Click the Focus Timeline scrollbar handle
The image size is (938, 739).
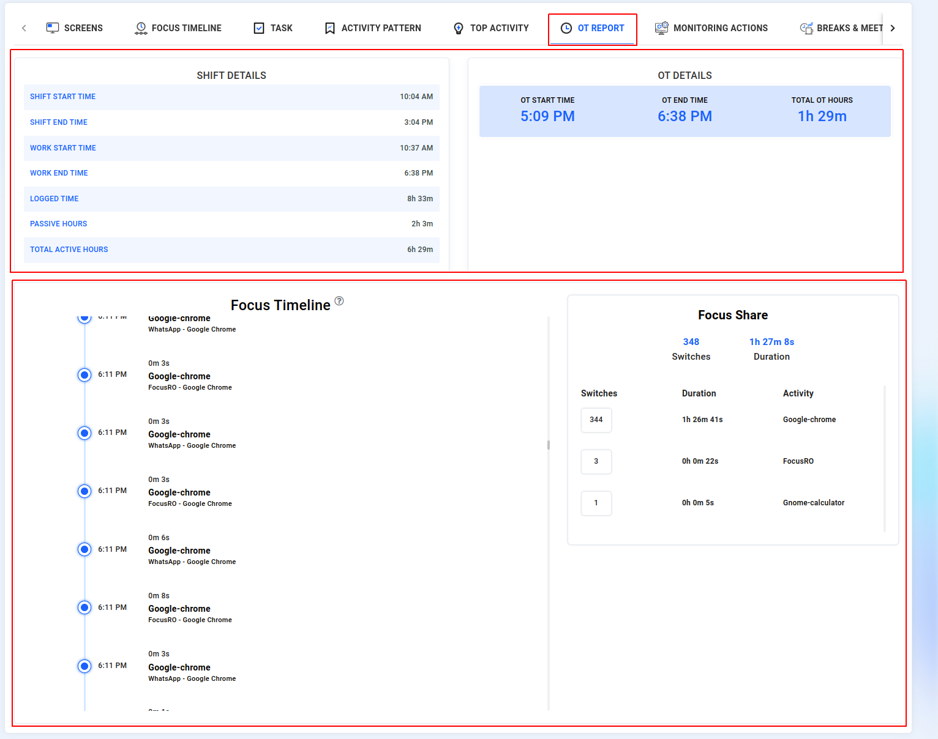pos(549,445)
